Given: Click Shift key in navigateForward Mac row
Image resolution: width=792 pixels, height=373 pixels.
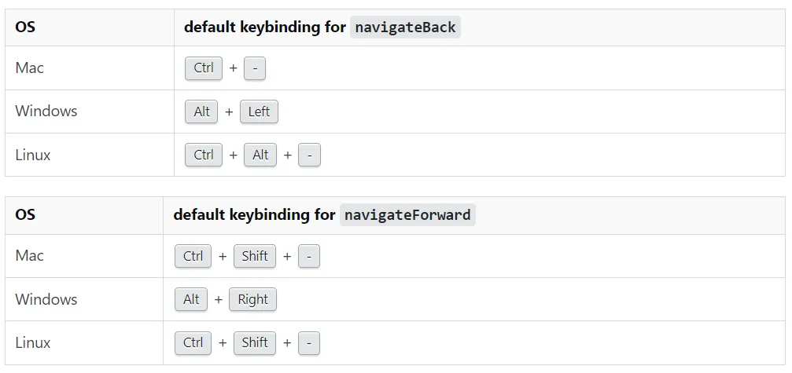Looking at the screenshot, I should tap(255, 256).
